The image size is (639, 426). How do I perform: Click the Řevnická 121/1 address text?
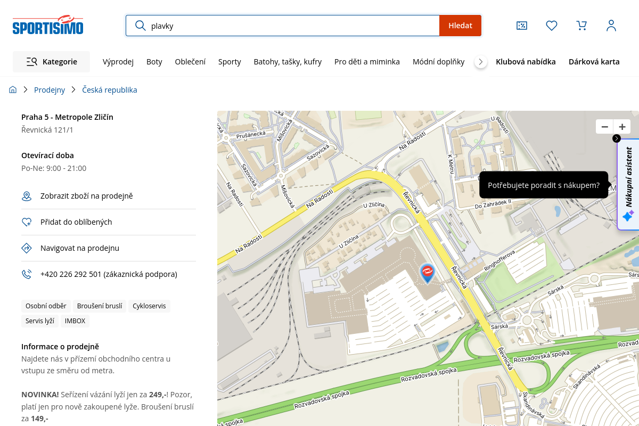(x=47, y=129)
